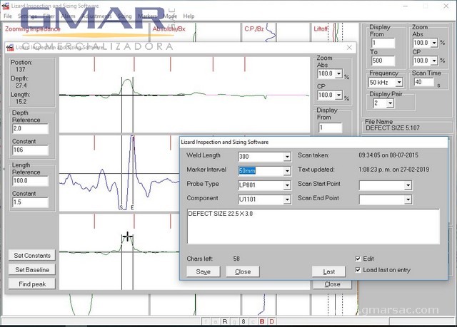Click the scan taken timestamp 09:34:05
This screenshot has width=457, height=327.
[388, 155]
